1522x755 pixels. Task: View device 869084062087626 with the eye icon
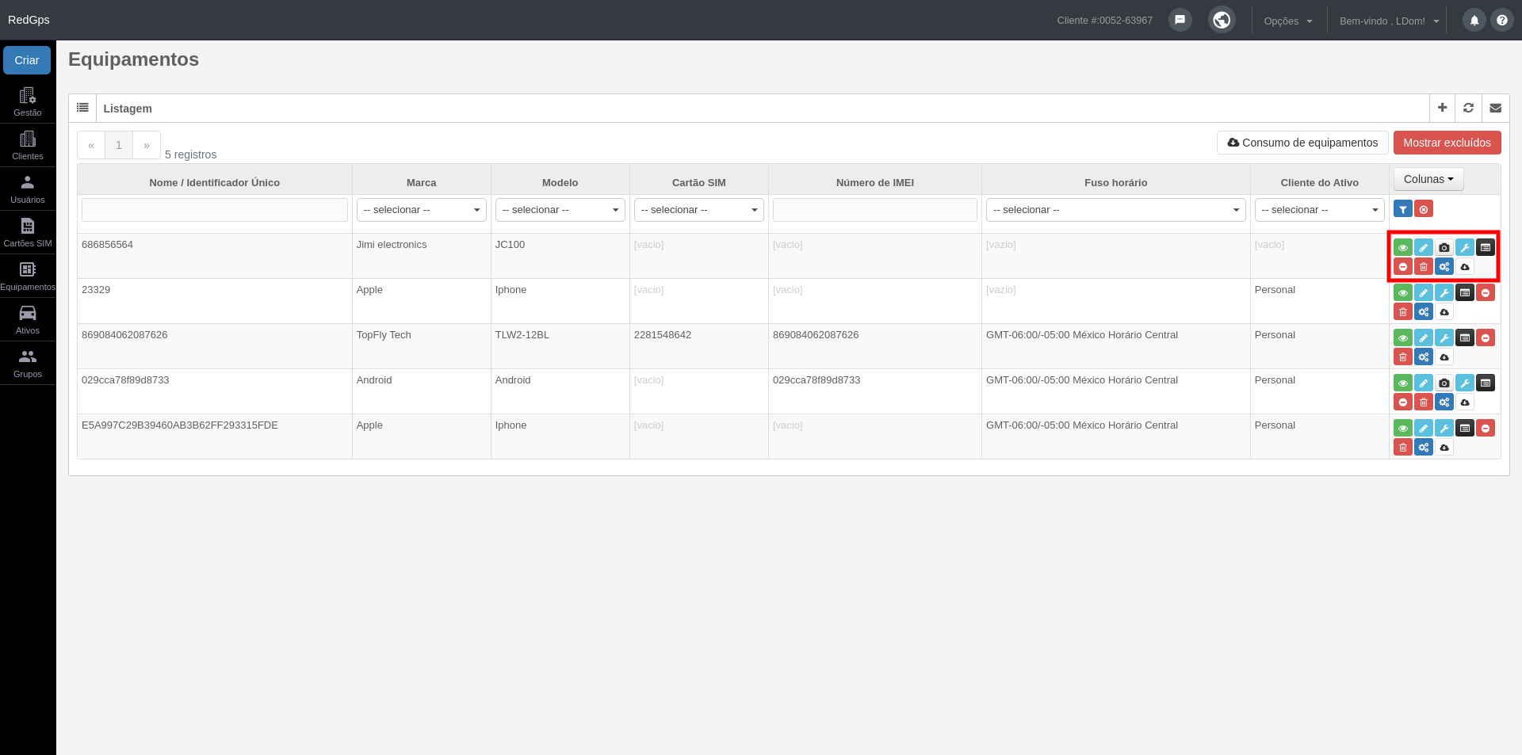pyautogui.click(x=1403, y=338)
